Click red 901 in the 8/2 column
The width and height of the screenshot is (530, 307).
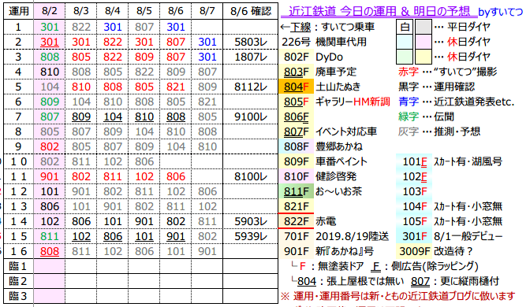pyautogui.click(x=50, y=176)
